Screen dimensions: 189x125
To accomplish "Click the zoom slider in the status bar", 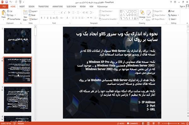I will point(170,123).
